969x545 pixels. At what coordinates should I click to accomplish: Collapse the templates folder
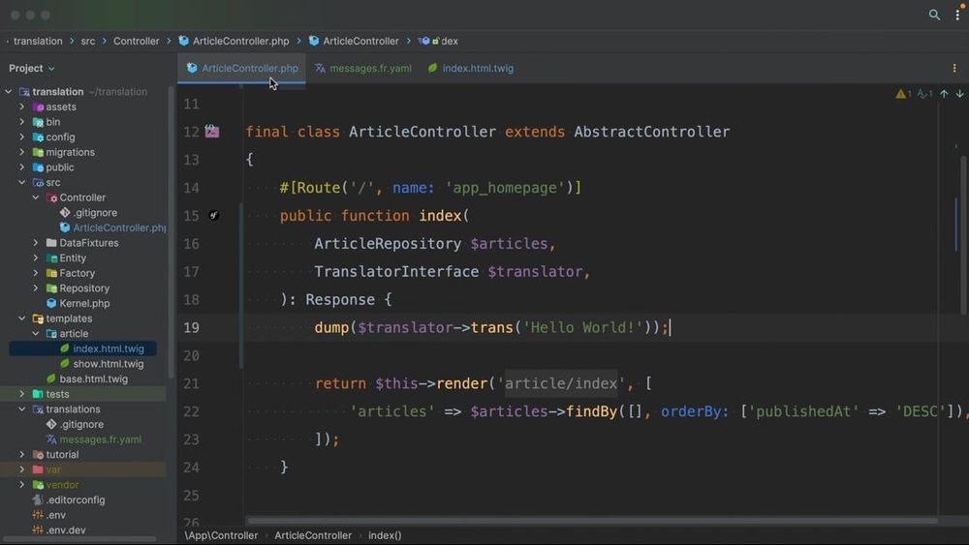pyautogui.click(x=21, y=318)
